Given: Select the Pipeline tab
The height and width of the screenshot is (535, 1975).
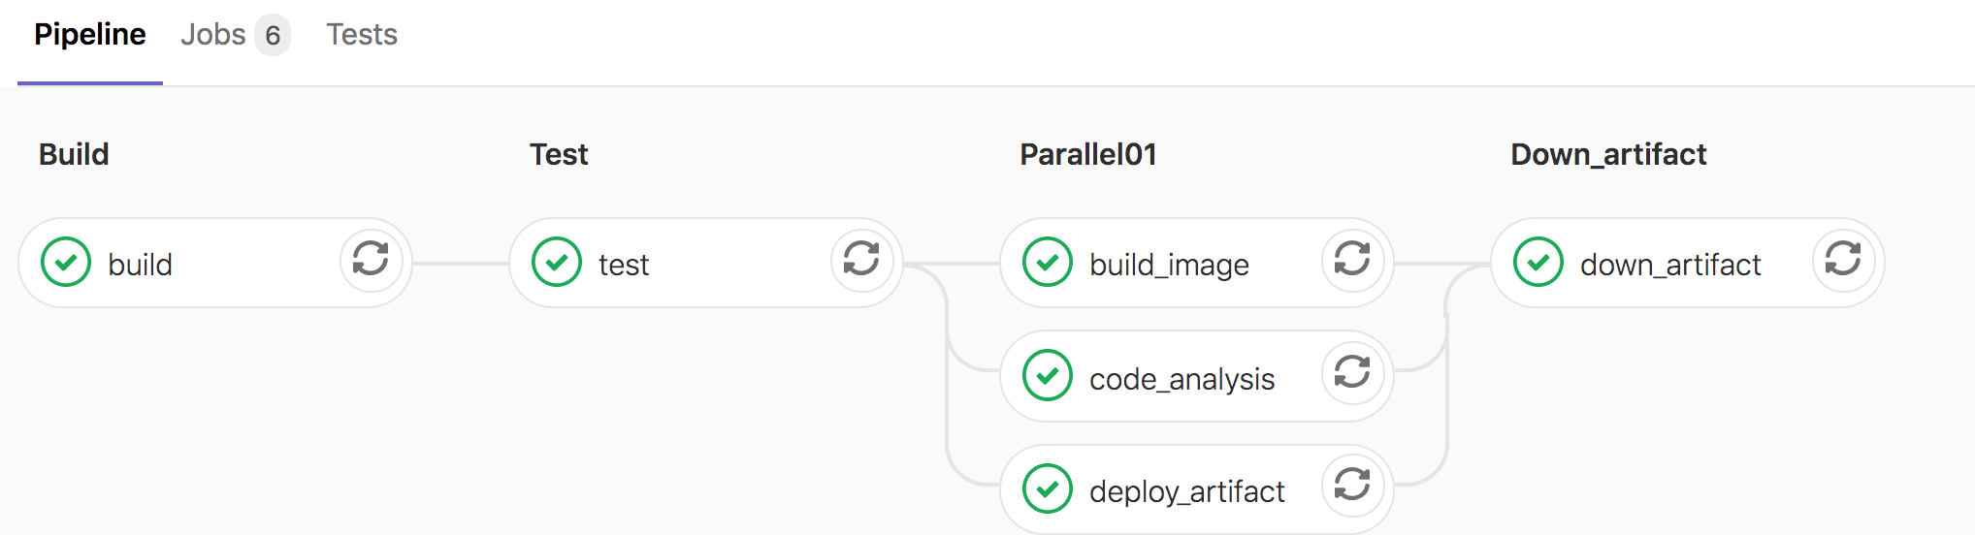Looking at the screenshot, I should (x=90, y=35).
